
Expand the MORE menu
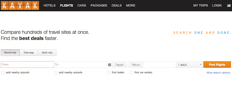tap(131, 6)
